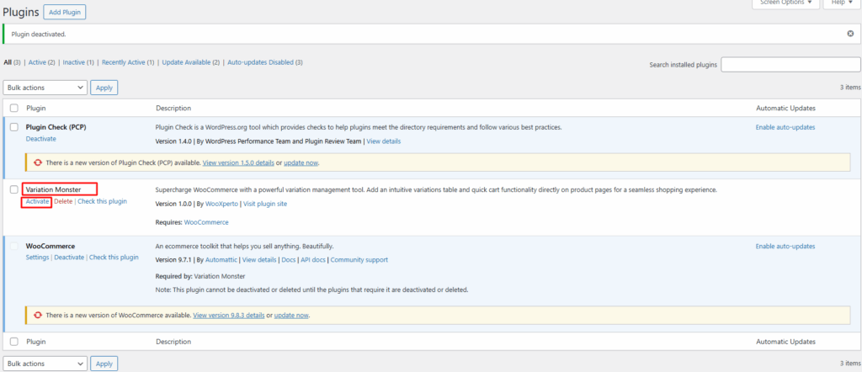Click Required by: Variation Monster text
This screenshot has height=372, width=862.
click(x=200, y=276)
